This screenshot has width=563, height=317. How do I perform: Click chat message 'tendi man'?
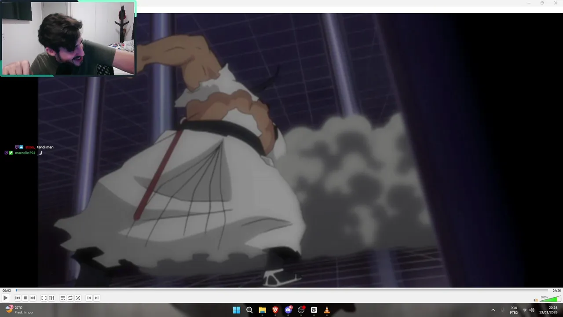pyautogui.click(x=45, y=147)
